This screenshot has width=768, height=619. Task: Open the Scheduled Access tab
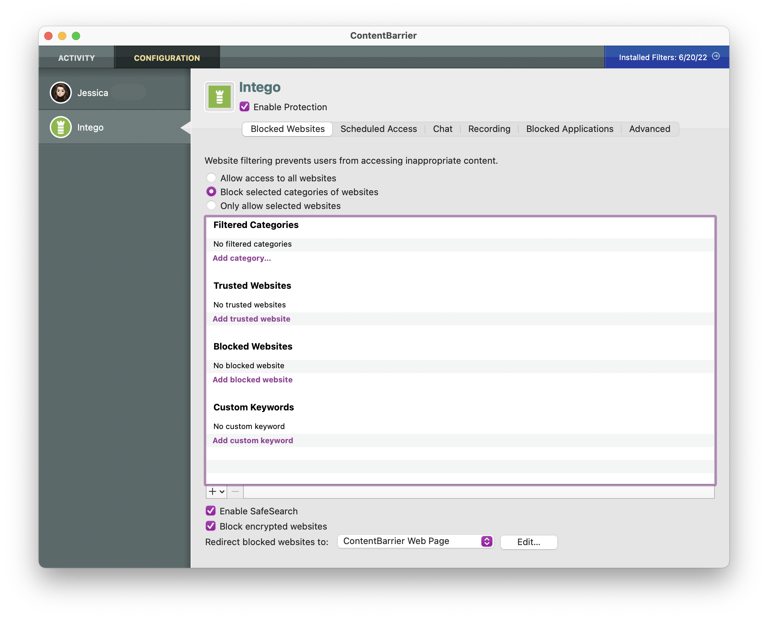pos(378,129)
